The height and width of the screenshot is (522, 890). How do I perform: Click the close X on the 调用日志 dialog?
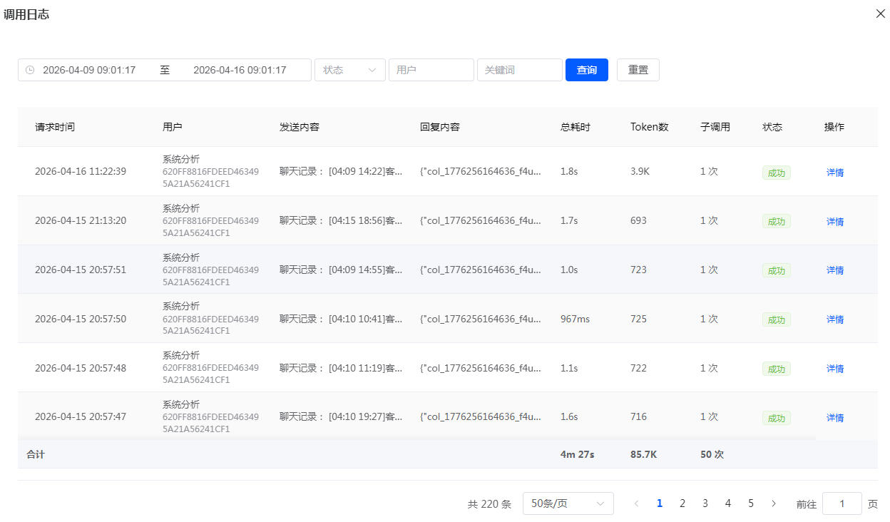(880, 14)
